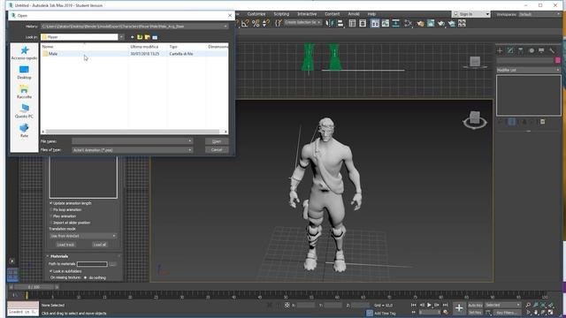Click the Render Production teapot icon
This screenshot has height=318, width=566.
click(441, 24)
